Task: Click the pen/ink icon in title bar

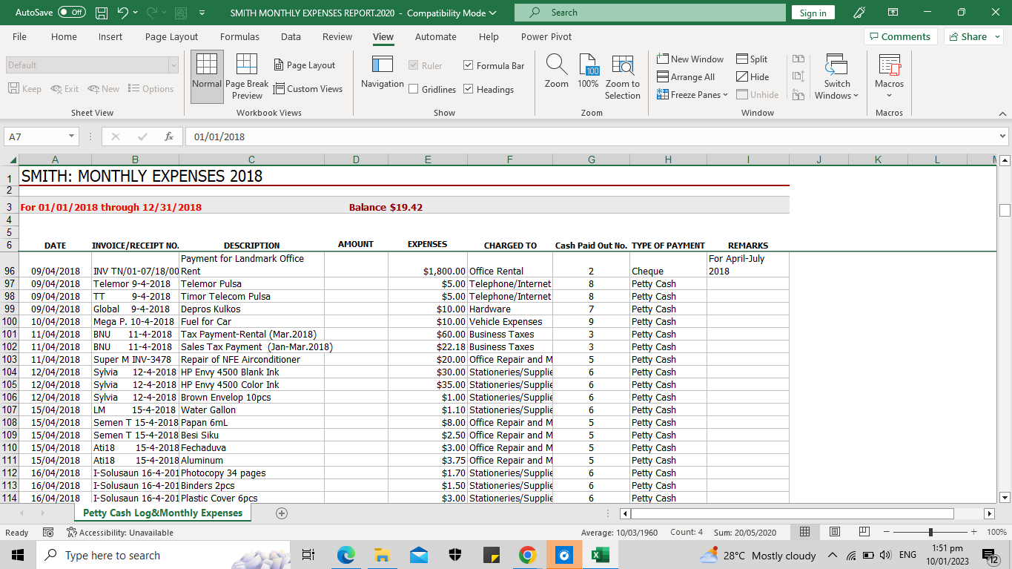Action: [x=860, y=13]
